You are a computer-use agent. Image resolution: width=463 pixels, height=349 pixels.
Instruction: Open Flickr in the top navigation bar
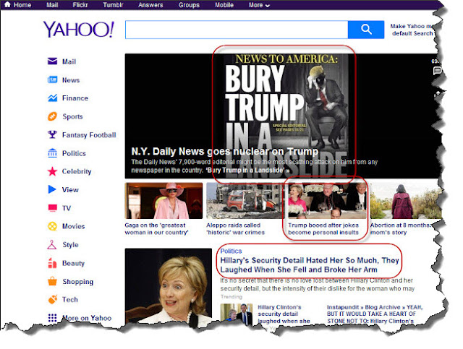coord(80,5)
